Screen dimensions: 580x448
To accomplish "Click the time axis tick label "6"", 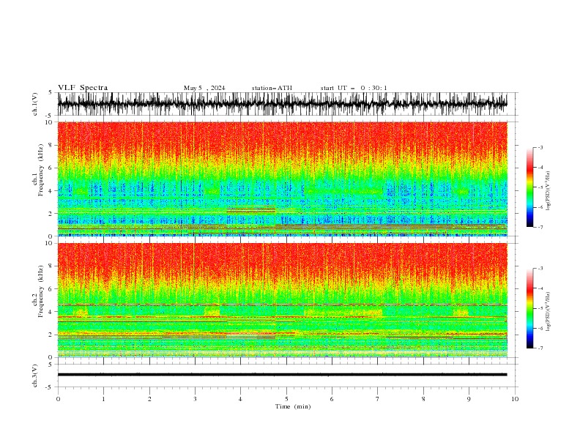I will (332, 399).
